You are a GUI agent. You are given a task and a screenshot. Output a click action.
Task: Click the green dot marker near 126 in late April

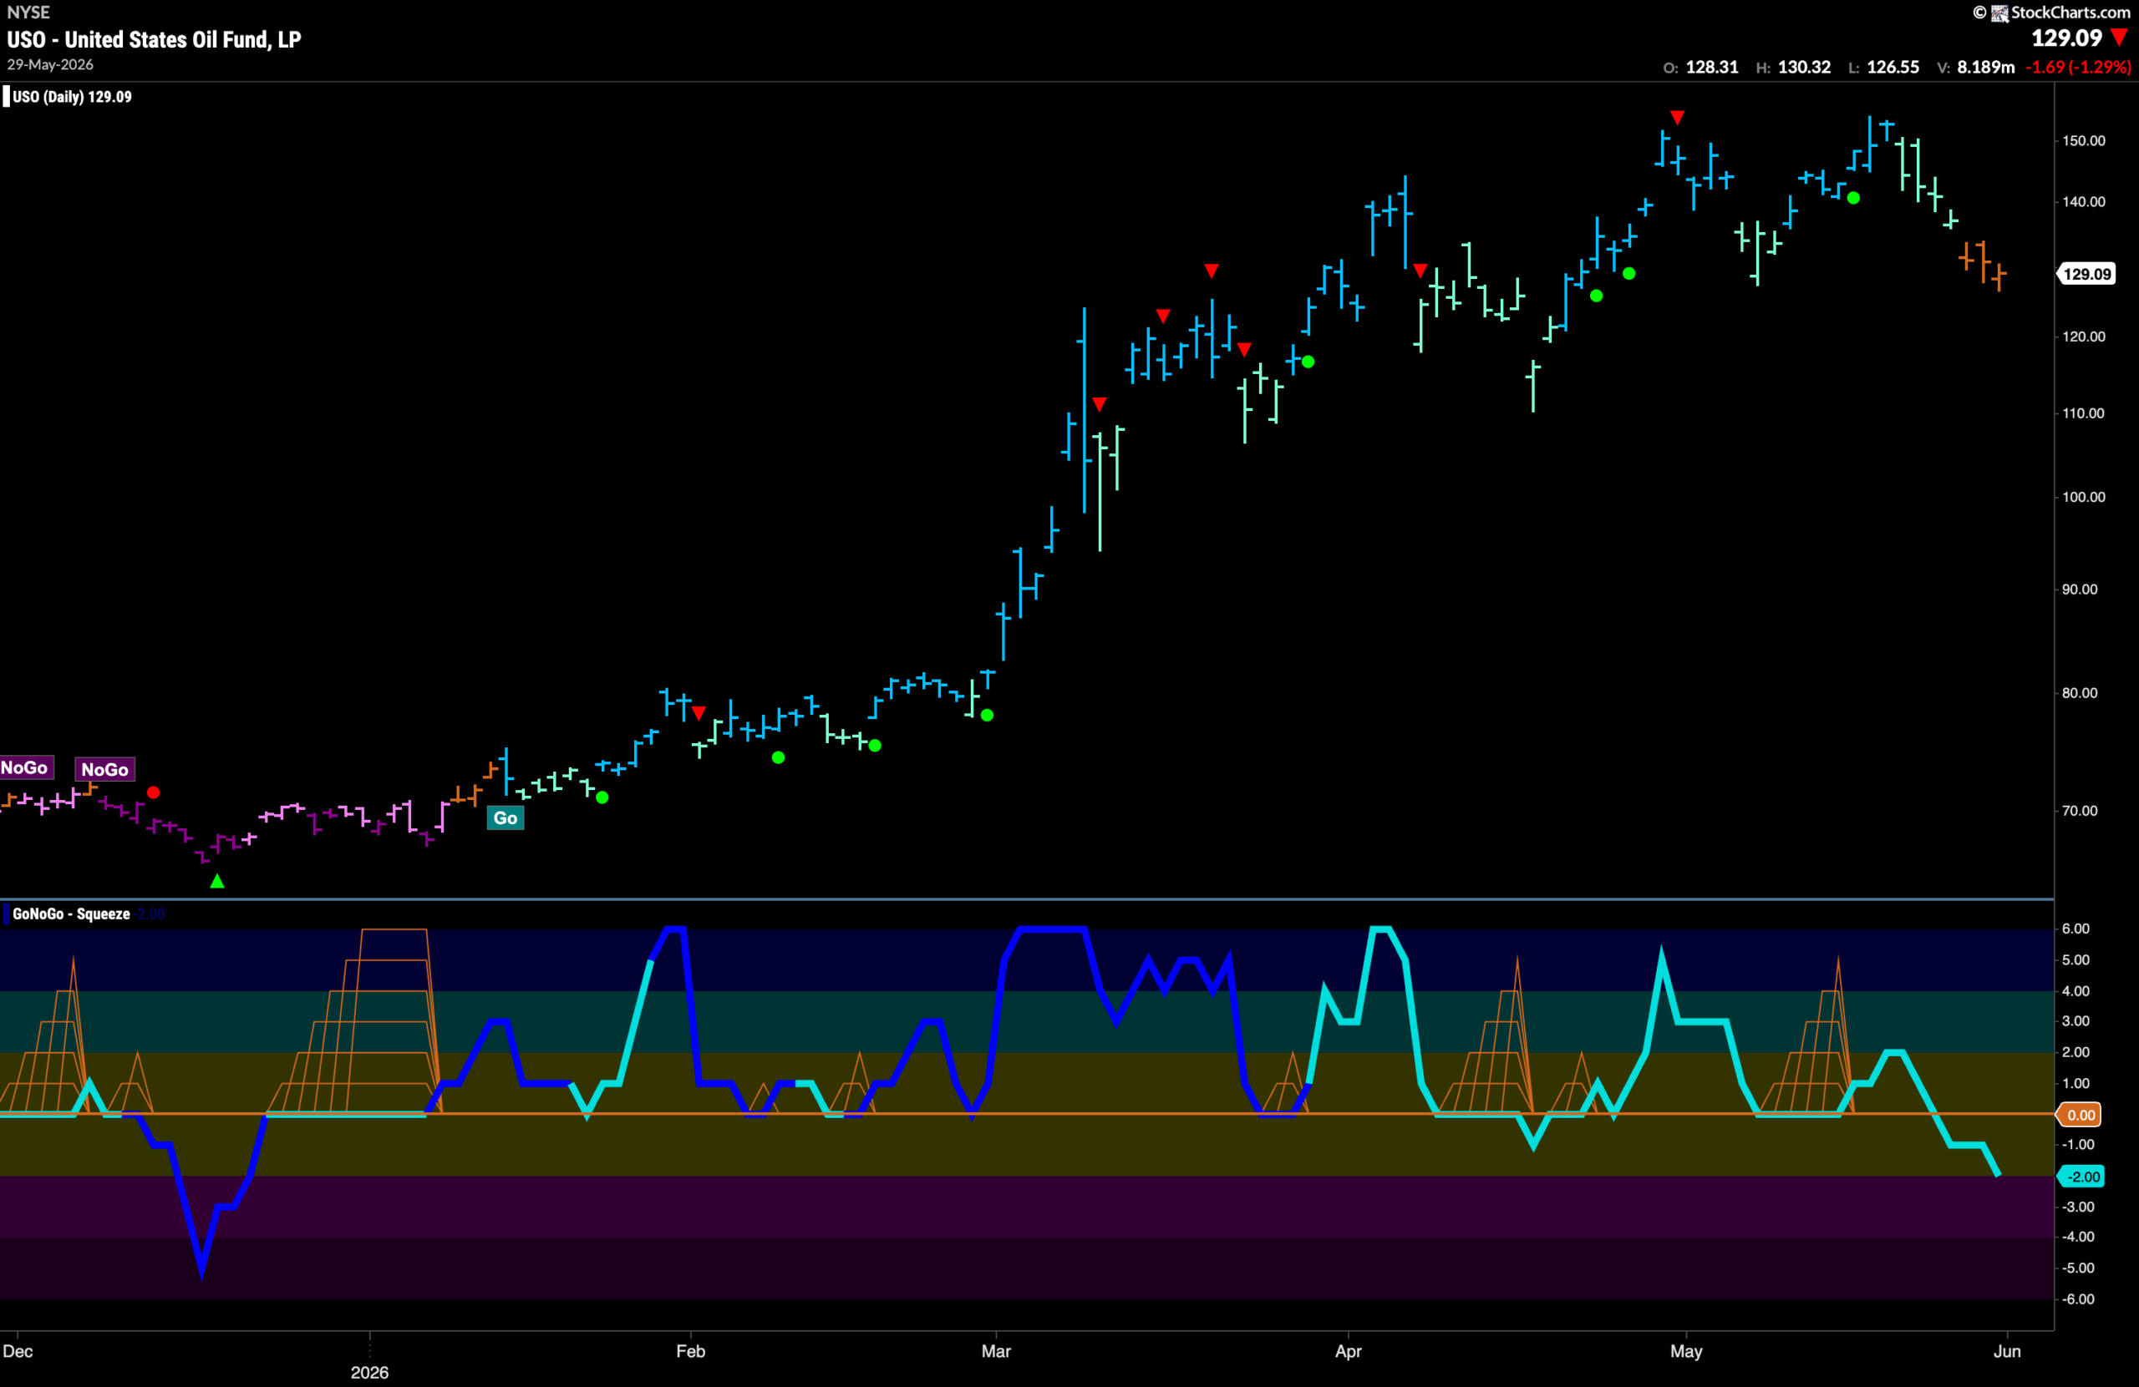[x=1596, y=296]
